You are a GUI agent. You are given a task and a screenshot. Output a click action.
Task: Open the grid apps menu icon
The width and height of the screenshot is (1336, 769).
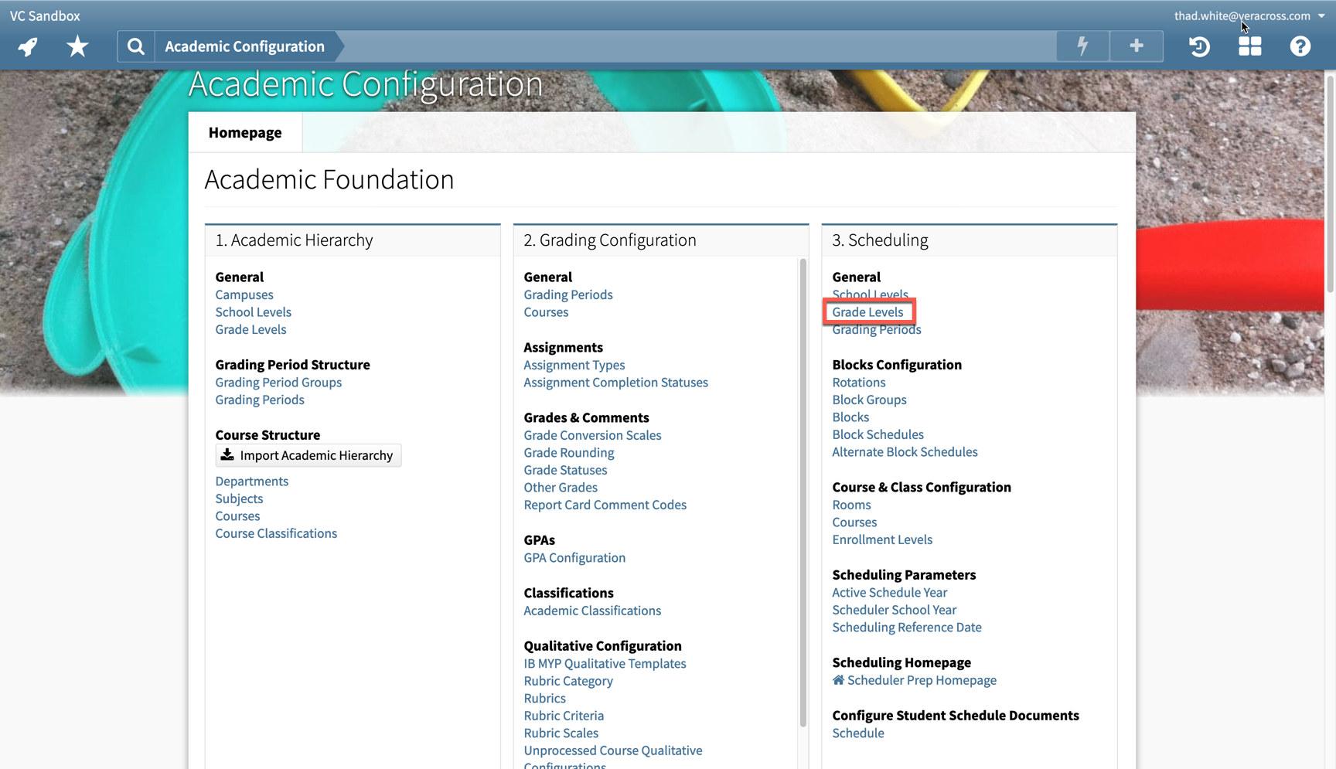coord(1249,46)
